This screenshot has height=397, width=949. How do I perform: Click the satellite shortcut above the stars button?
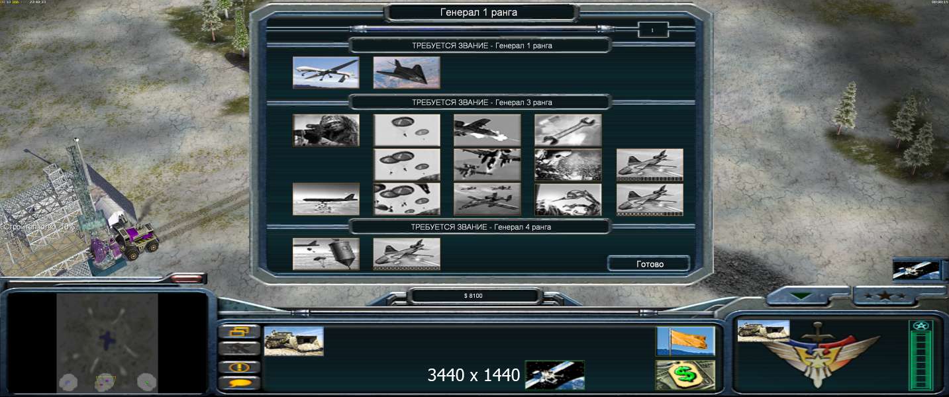917,271
